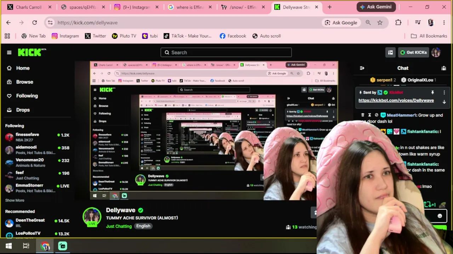Open finessefave channel in Following list
This screenshot has height=254, width=453.
37,137
